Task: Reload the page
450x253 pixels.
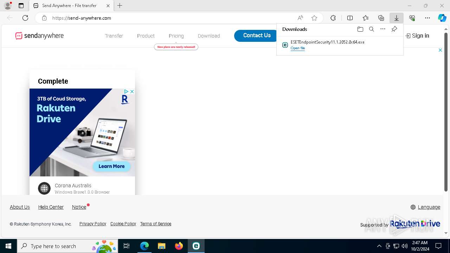Action: 25,18
